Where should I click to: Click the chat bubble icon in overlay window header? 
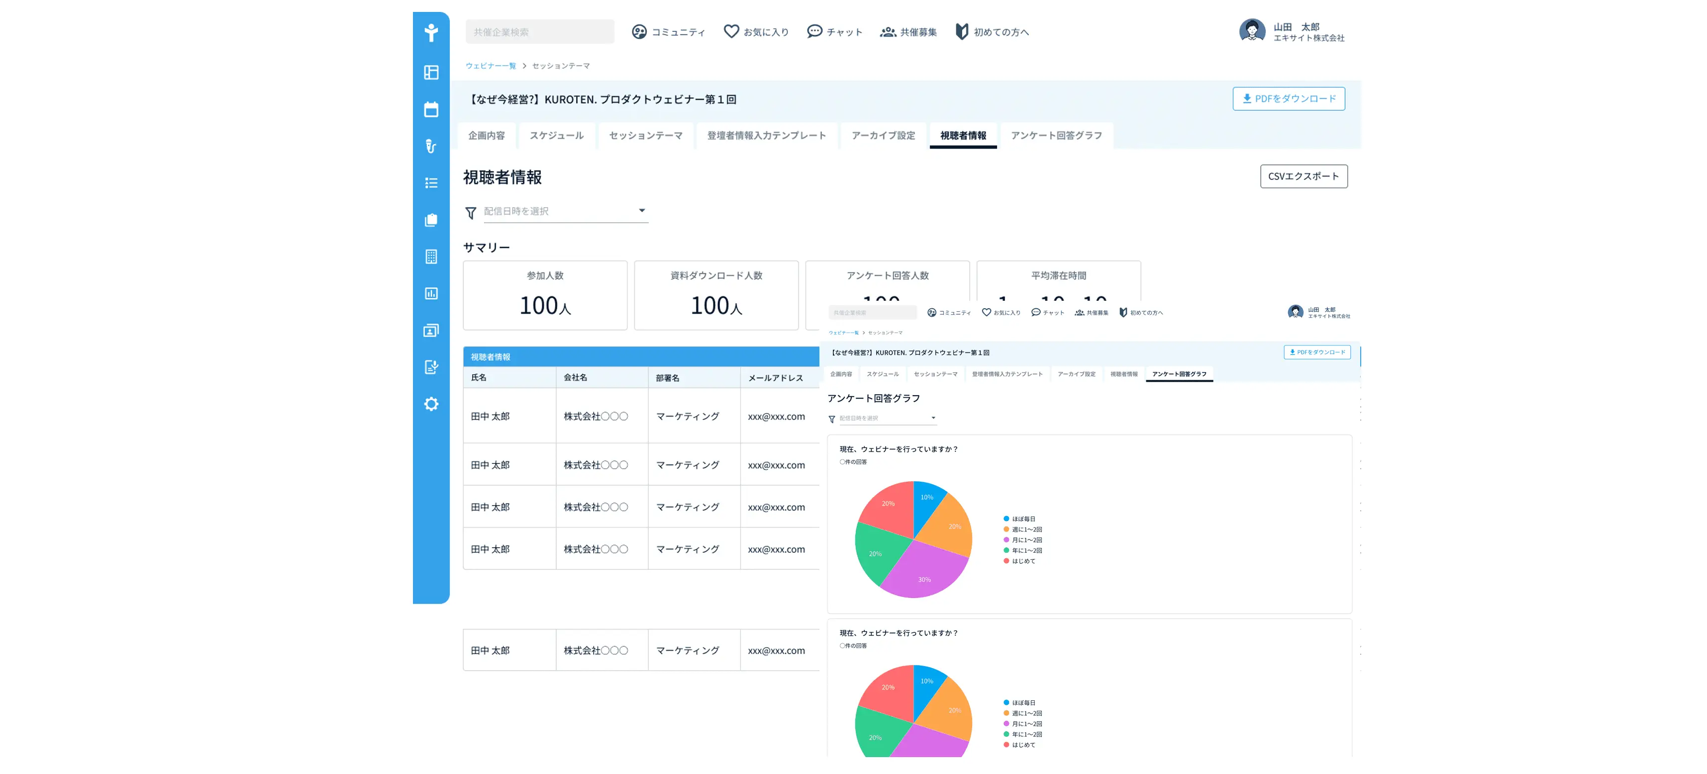(1036, 312)
